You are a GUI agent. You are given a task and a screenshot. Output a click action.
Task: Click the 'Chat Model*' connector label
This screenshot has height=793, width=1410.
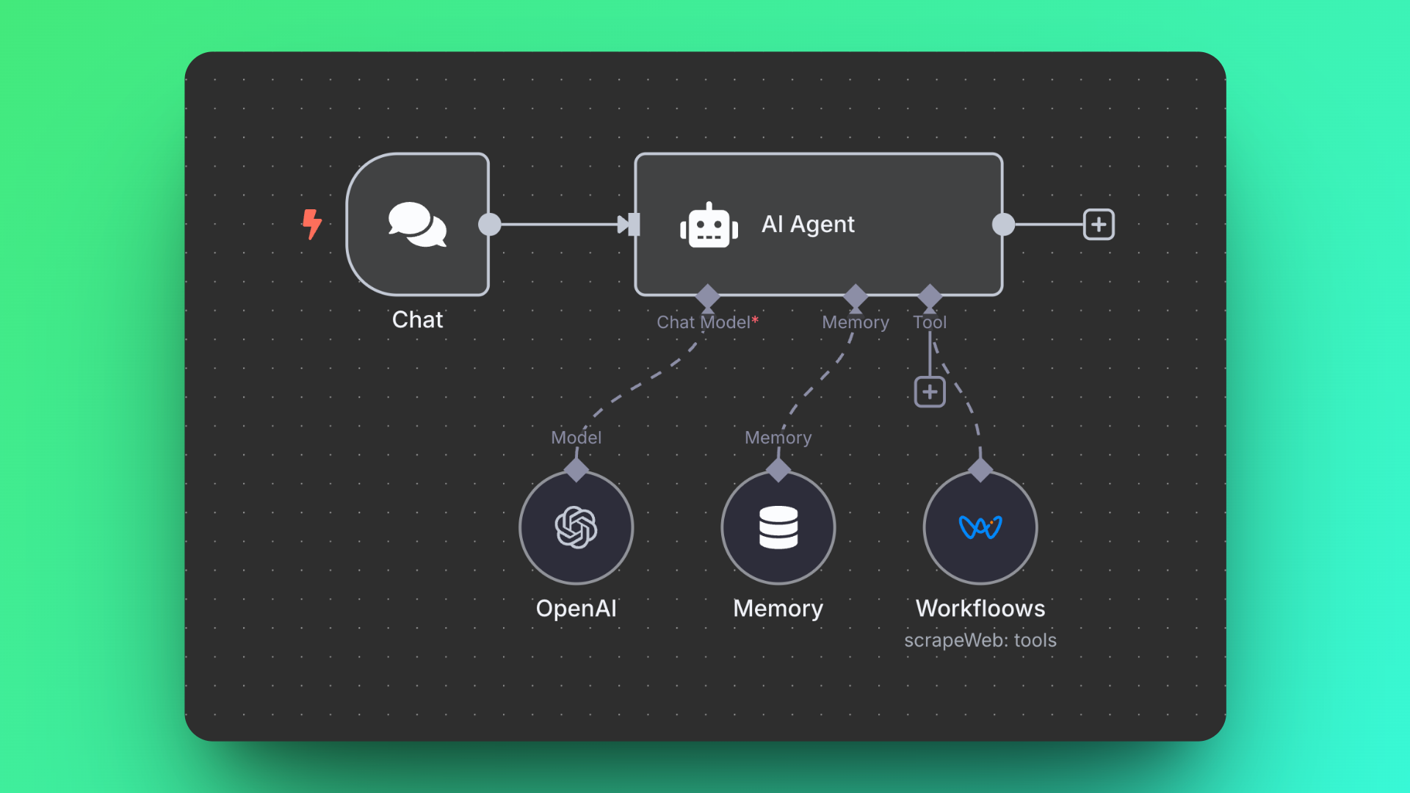707,322
